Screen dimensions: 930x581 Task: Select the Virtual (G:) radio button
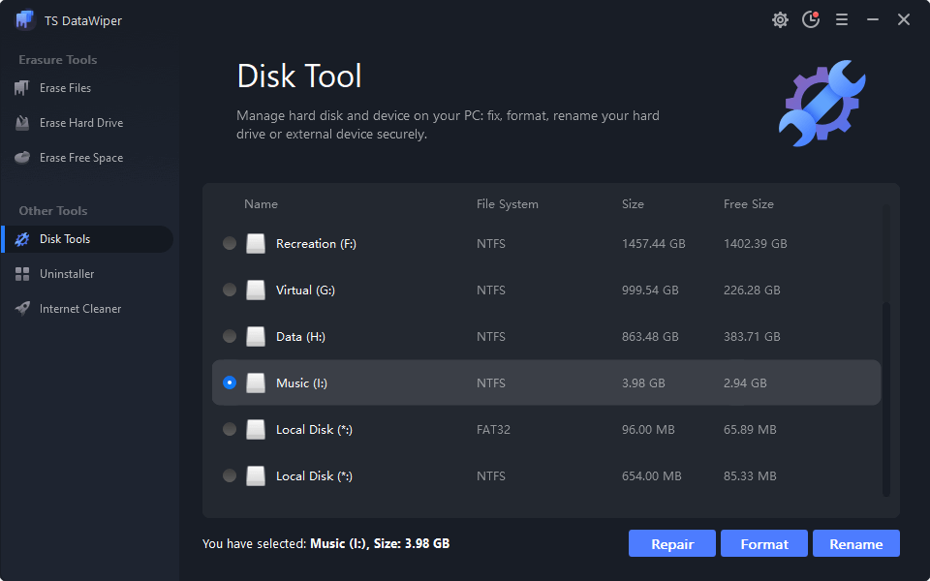(230, 290)
